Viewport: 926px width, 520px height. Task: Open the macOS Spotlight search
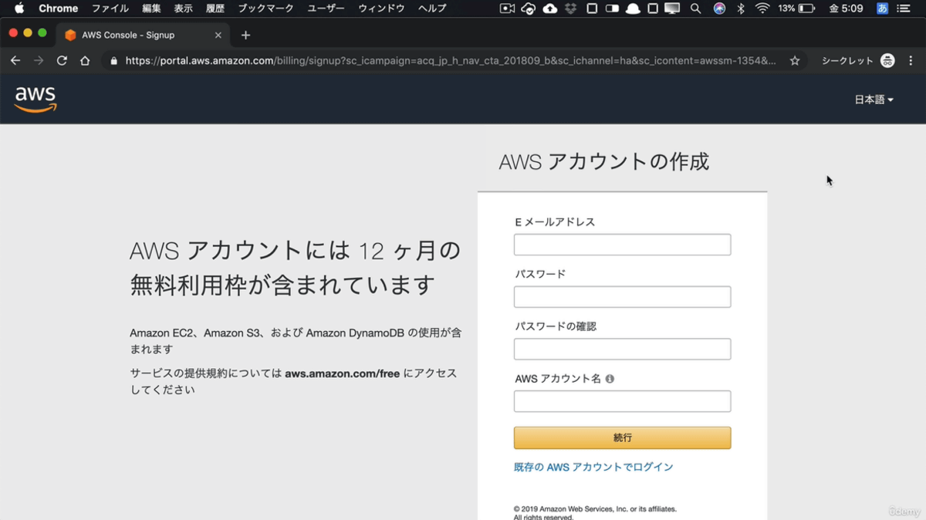click(695, 8)
